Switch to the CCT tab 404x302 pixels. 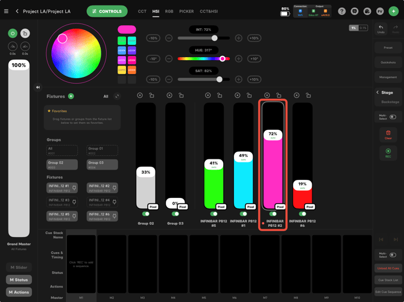tap(142, 11)
